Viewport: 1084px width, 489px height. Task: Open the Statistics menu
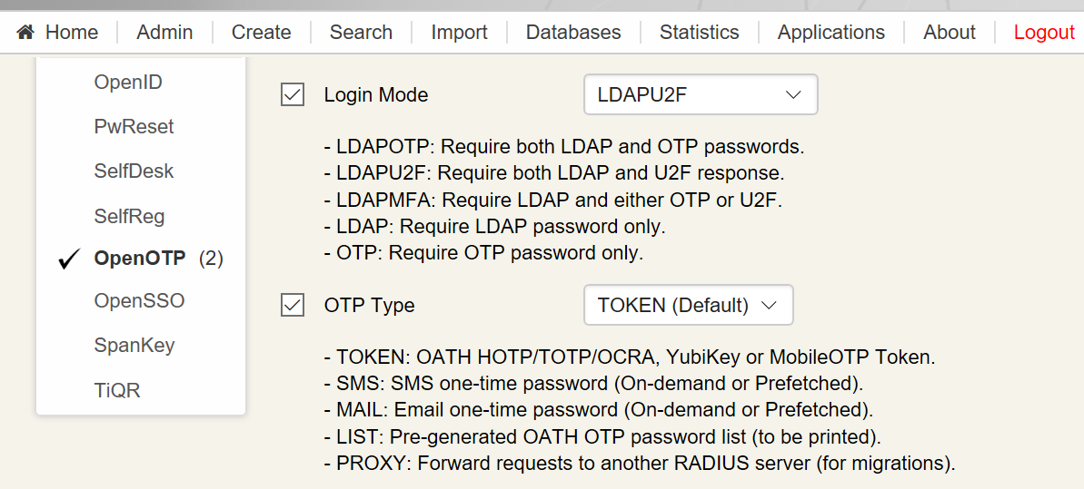click(699, 33)
